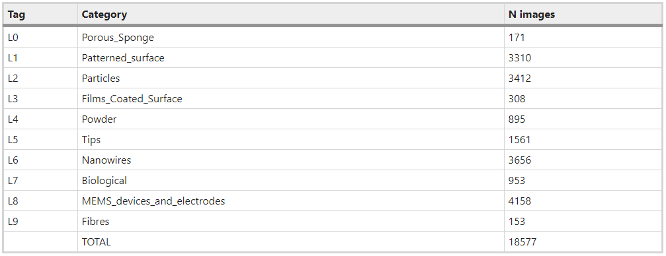Screen dimensions: 666x256
Task: Select the Fibres category cell
Action: [x=290, y=221]
